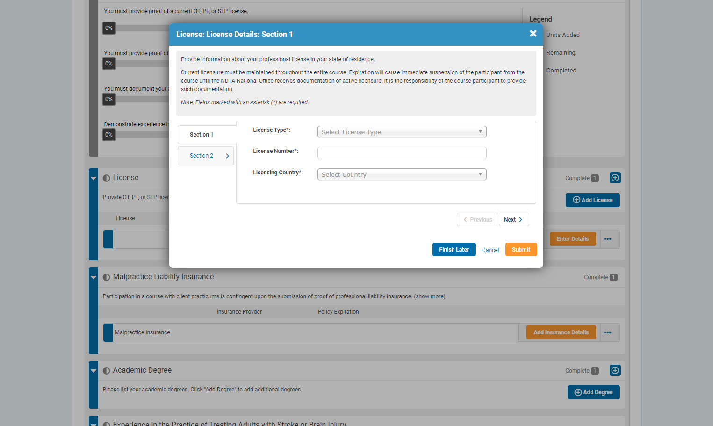Click the plus icon in Academic Degree header

coord(615,370)
